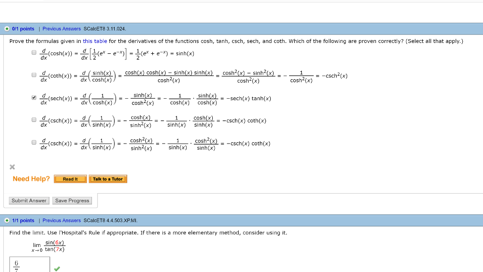Click the Talk to a Tutor icon button
The image size is (483, 272).
(108, 179)
